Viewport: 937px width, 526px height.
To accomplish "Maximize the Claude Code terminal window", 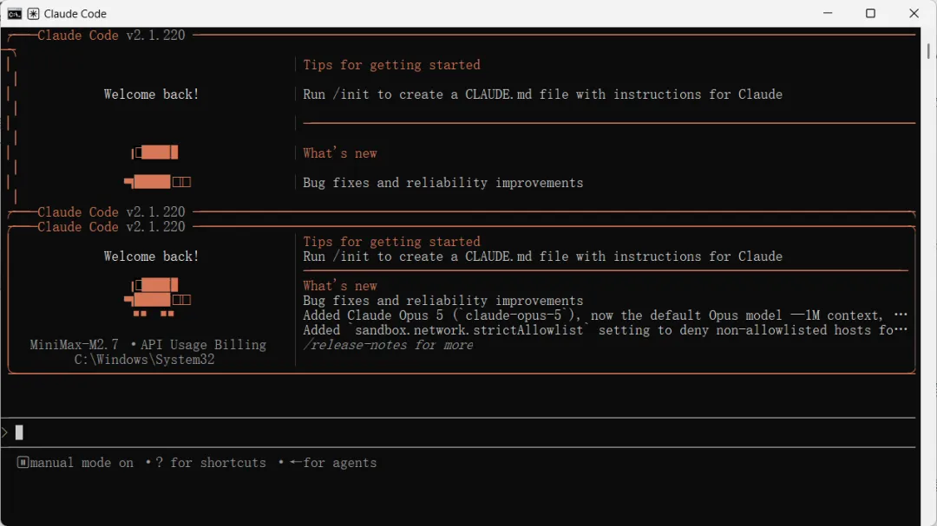I will click(871, 13).
